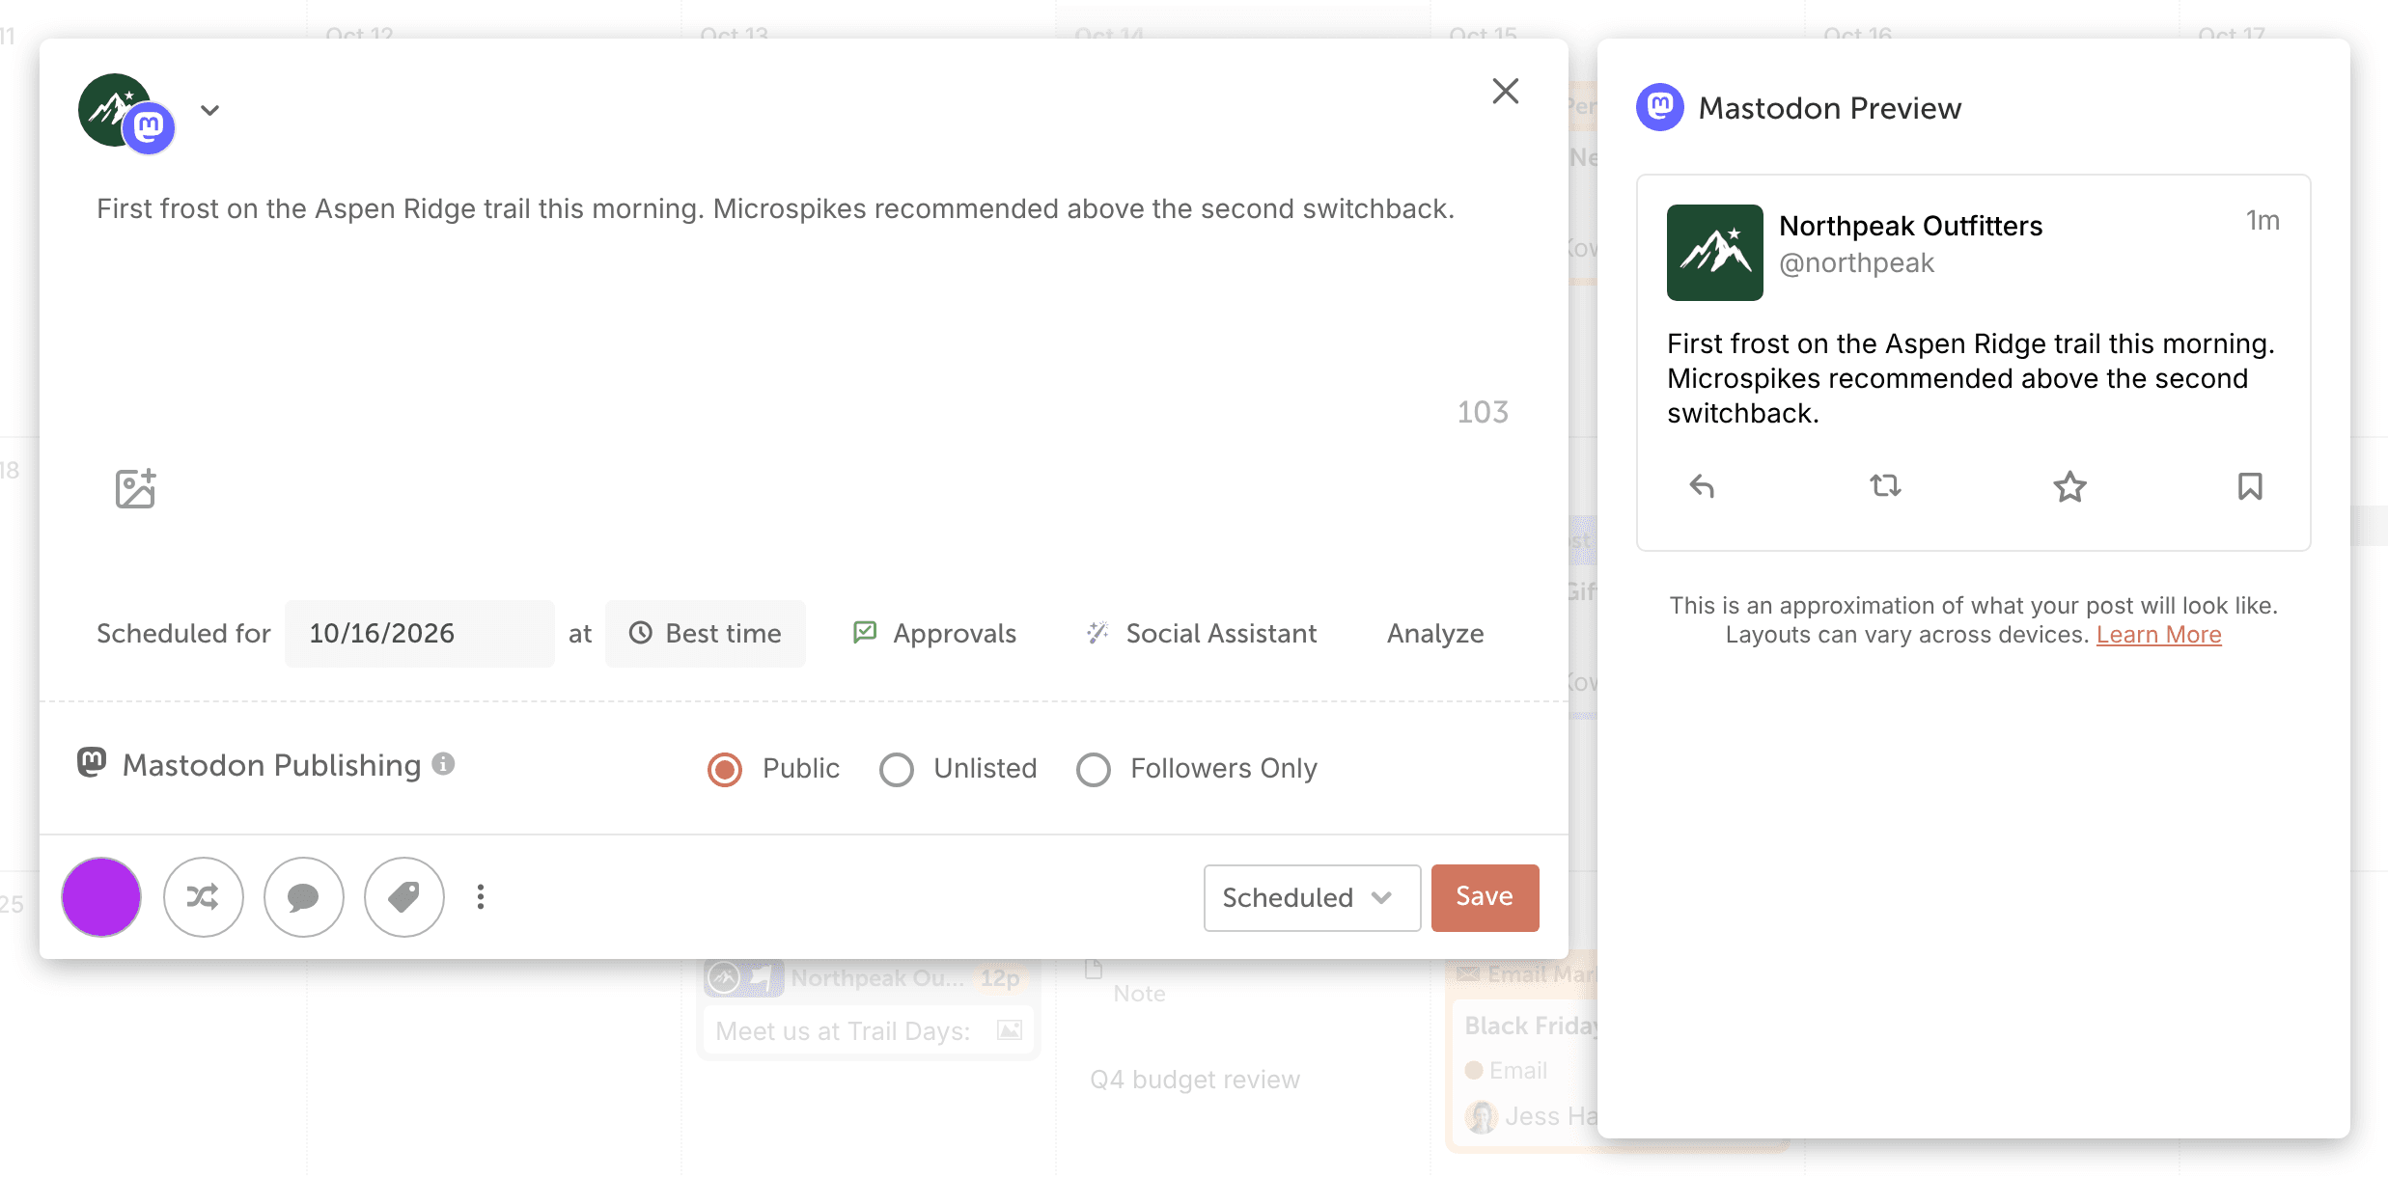Click the 103 character count
This screenshot has width=2388, height=1177.
(1483, 412)
